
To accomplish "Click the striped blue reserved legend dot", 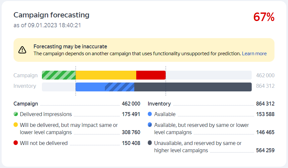I will click(x=150, y=125).
